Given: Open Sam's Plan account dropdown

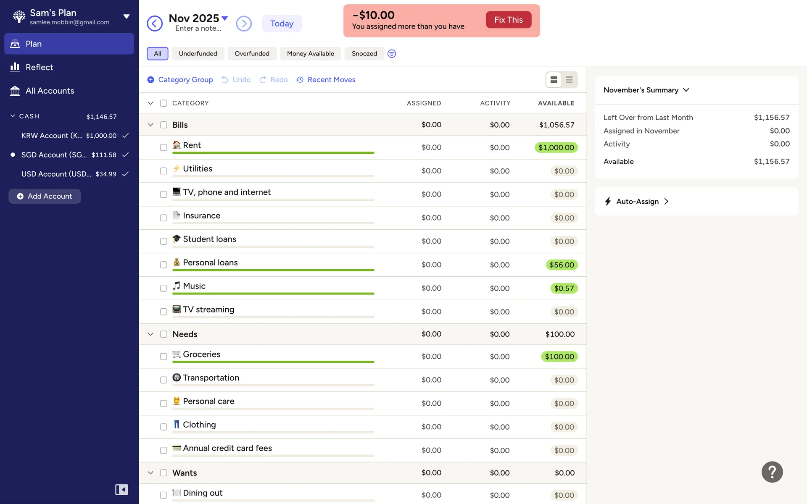Looking at the screenshot, I should click(126, 17).
